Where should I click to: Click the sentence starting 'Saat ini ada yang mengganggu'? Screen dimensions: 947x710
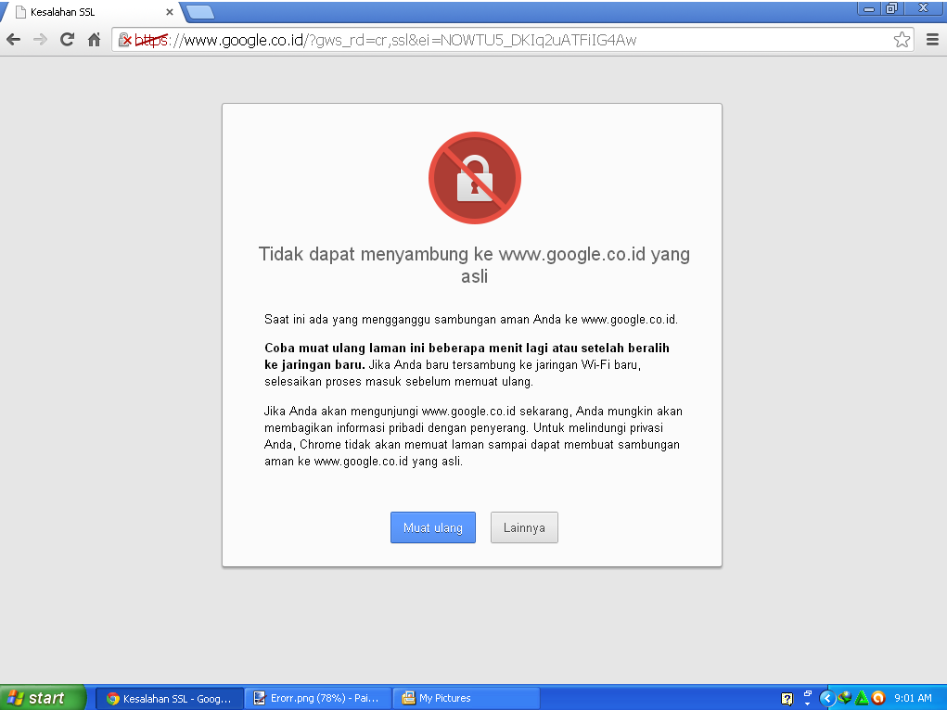[471, 320]
